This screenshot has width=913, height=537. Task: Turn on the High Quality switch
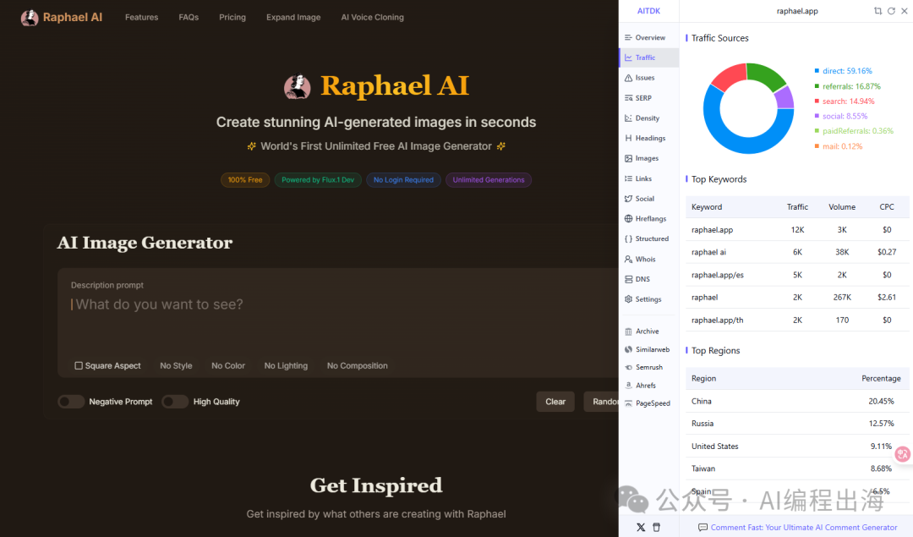[x=175, y=402]
